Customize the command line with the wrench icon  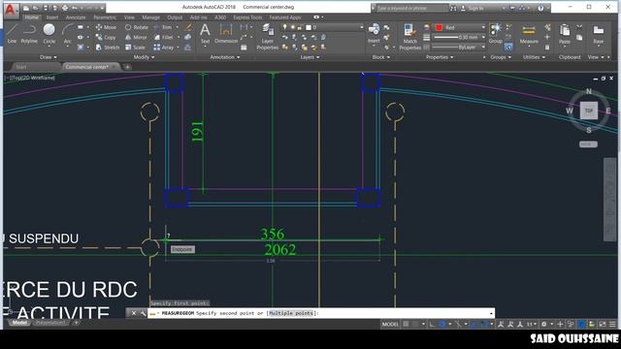pos(143,313)
